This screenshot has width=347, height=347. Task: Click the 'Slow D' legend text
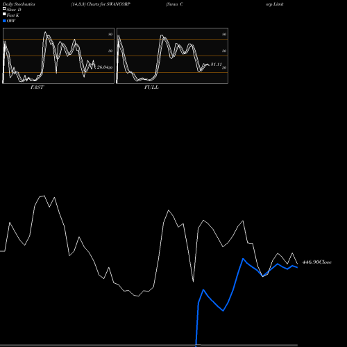[14, 10]
